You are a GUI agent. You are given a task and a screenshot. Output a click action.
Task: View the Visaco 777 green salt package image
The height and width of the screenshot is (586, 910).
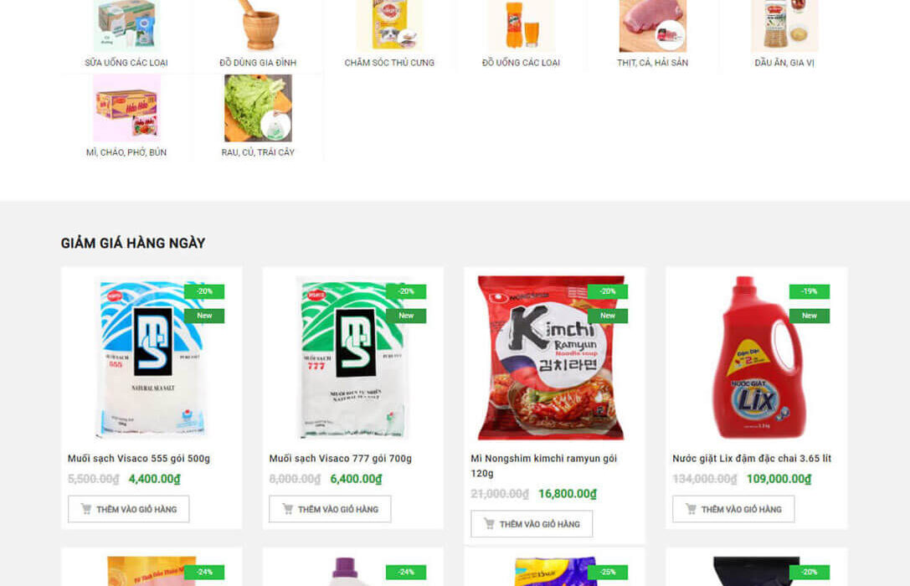click(x=352, y=357)
